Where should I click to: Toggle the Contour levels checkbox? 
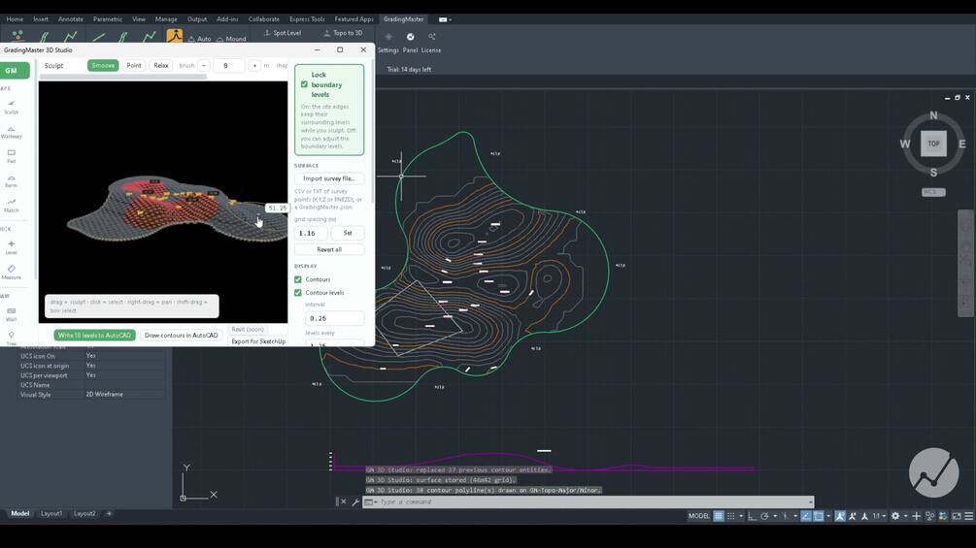point(298,293)
